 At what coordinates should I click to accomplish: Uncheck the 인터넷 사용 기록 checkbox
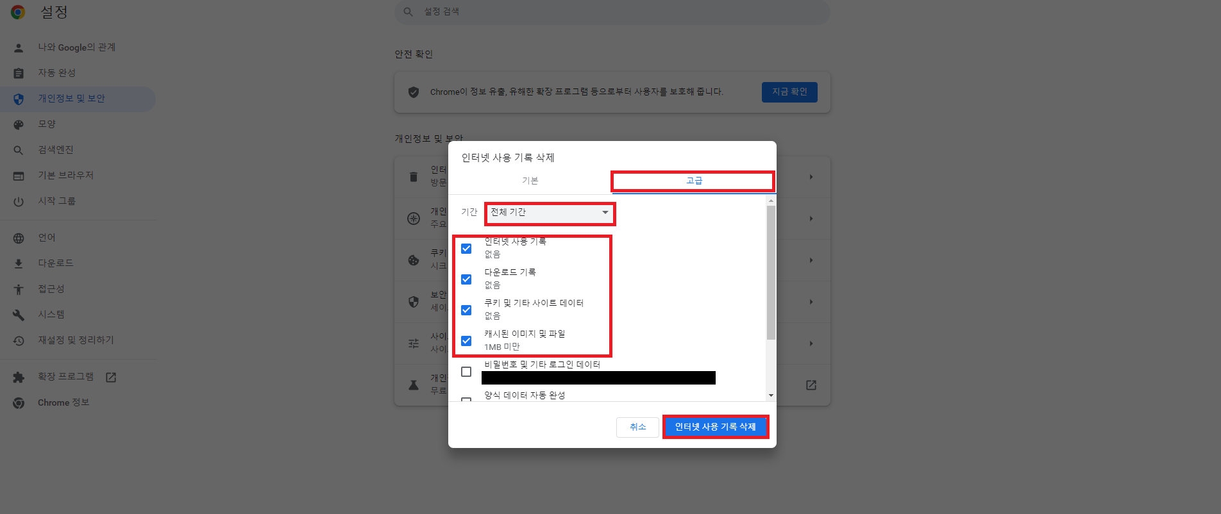coord(466,249)
